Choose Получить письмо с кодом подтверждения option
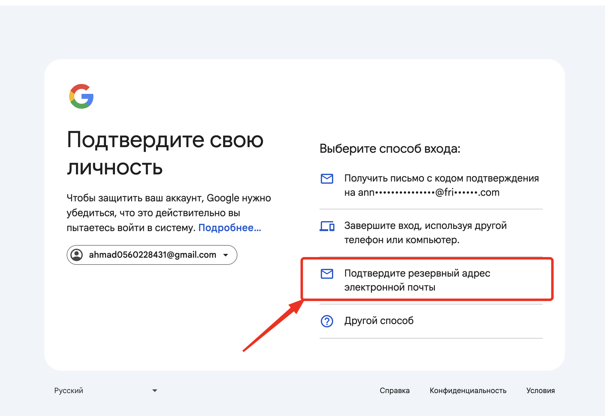 [x=441, y=178]
